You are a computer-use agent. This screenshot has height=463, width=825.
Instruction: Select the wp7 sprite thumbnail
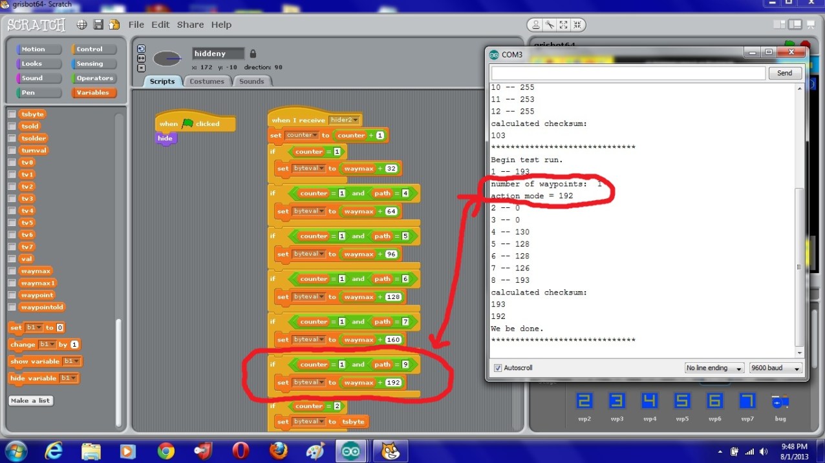click(747, 402)
